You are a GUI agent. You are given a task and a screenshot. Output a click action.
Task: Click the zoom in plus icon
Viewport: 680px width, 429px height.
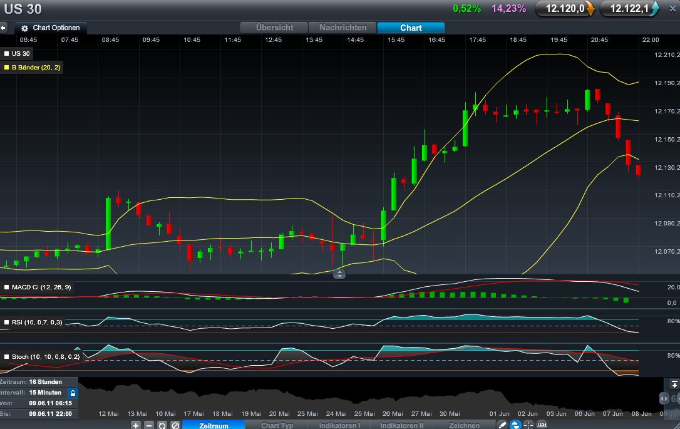tap(136, 425)
